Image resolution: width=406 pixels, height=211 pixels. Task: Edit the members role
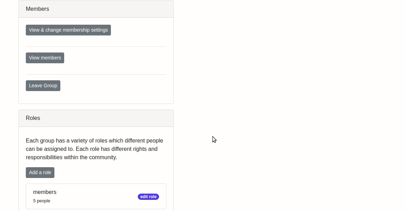click(x=148, y=197)
